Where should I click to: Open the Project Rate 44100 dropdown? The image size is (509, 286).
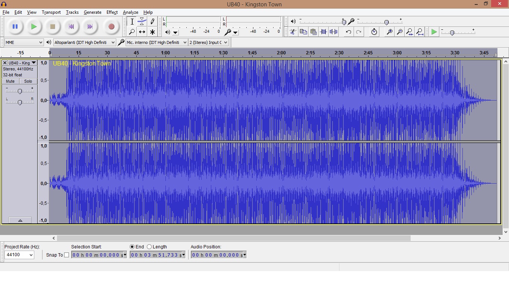pos(19,255)
